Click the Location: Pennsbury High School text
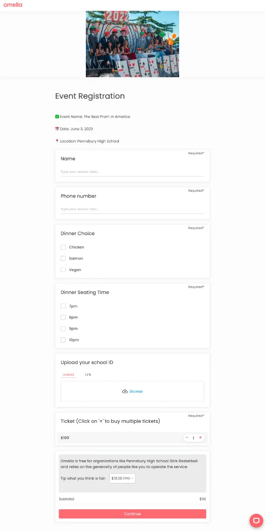265x531 pixels. (90, 141)
